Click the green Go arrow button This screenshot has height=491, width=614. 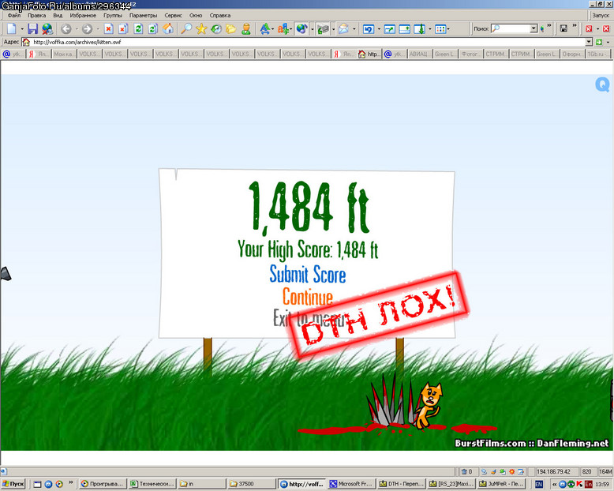(x=599, y=42)
